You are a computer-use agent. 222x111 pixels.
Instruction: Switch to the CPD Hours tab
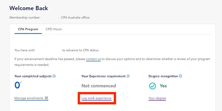tap(54, 29)
